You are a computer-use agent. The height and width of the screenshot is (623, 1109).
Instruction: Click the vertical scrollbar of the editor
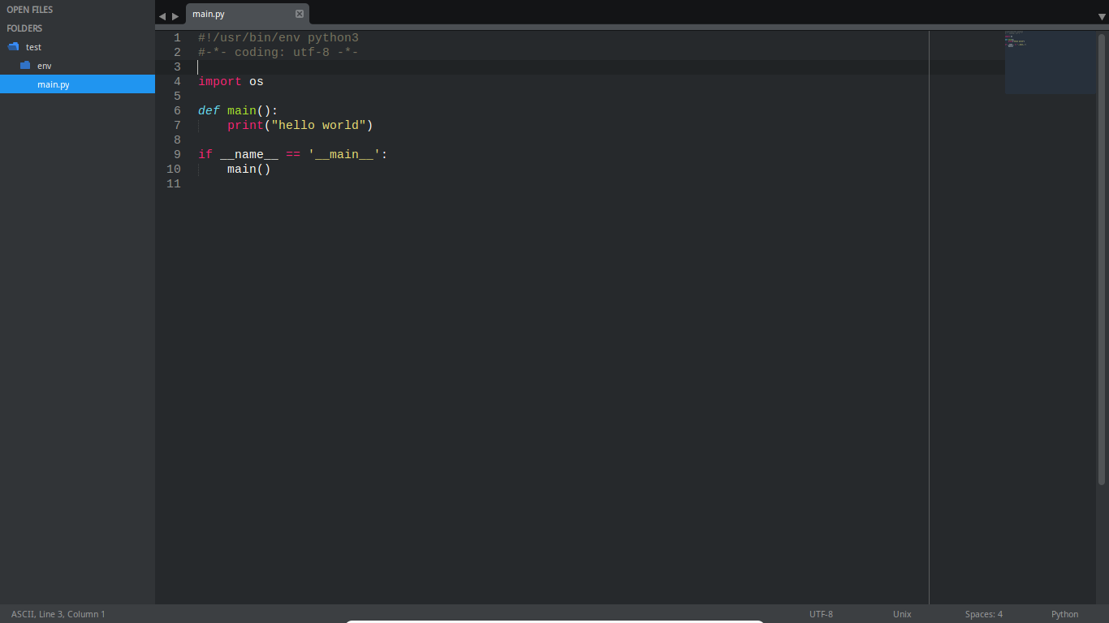pyautogui.click(x=1103, y=260)
